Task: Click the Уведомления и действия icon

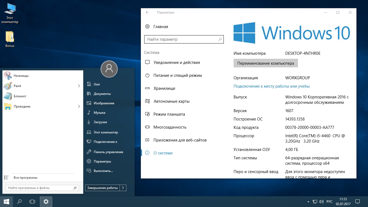Action: pyautogui.click(x=147, y=63)
